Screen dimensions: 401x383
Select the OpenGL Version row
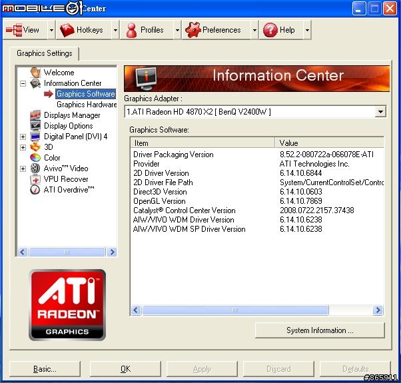point(257,201)
